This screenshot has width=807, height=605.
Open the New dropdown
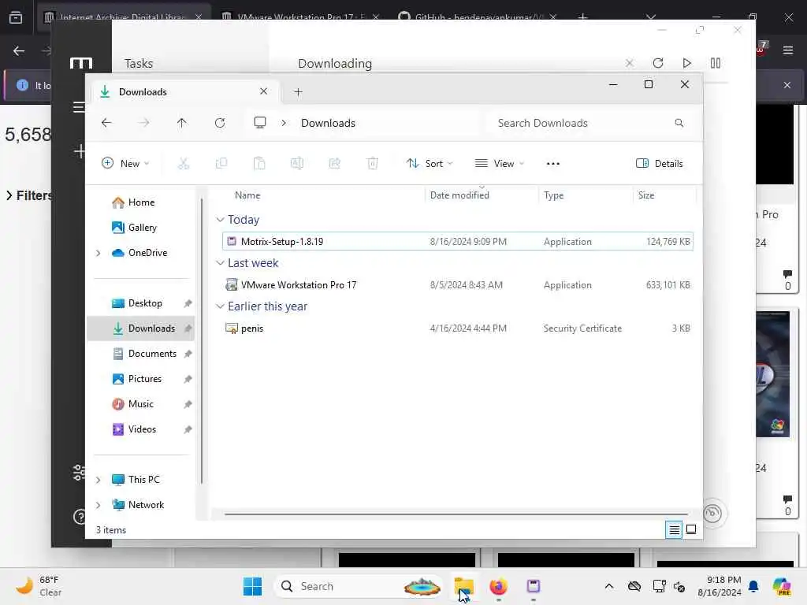coord(125,164)
